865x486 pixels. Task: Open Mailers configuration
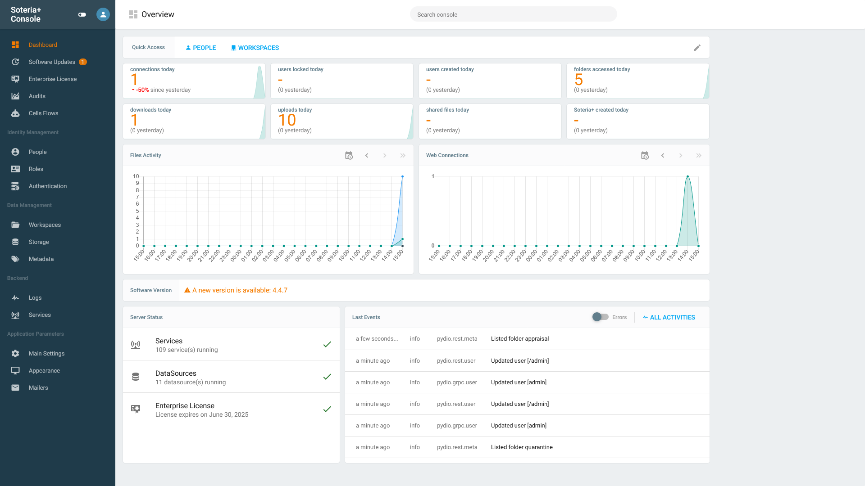(x=38, y=387)
